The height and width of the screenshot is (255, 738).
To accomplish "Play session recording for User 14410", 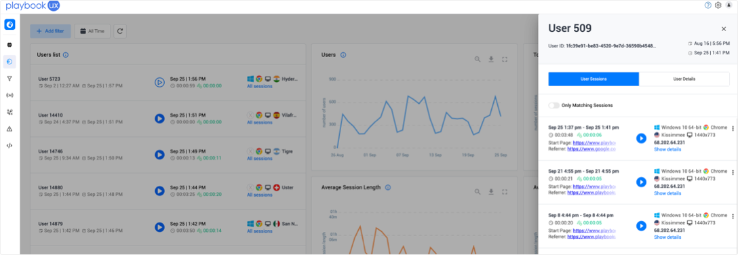I will (x=159, y=119).
